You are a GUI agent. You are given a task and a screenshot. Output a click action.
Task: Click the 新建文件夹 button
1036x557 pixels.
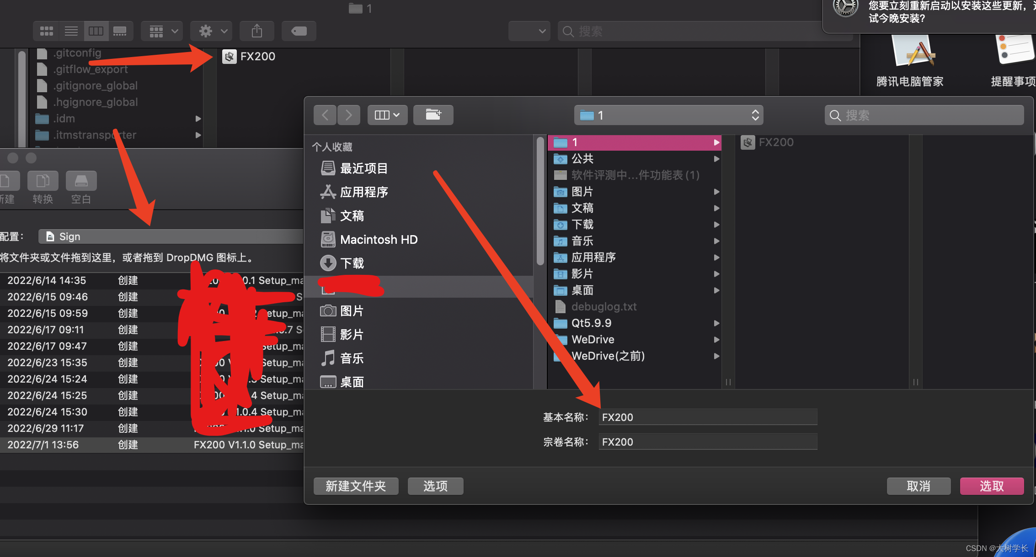(356, 486)
